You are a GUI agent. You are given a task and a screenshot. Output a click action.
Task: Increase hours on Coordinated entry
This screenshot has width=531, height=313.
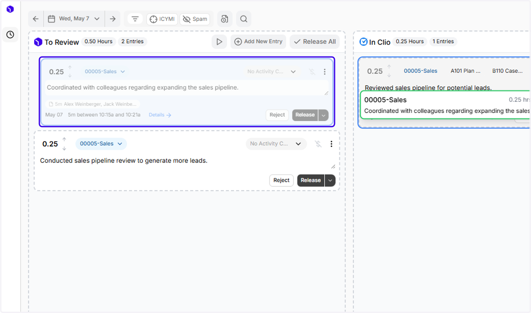(x=70, y=68)
